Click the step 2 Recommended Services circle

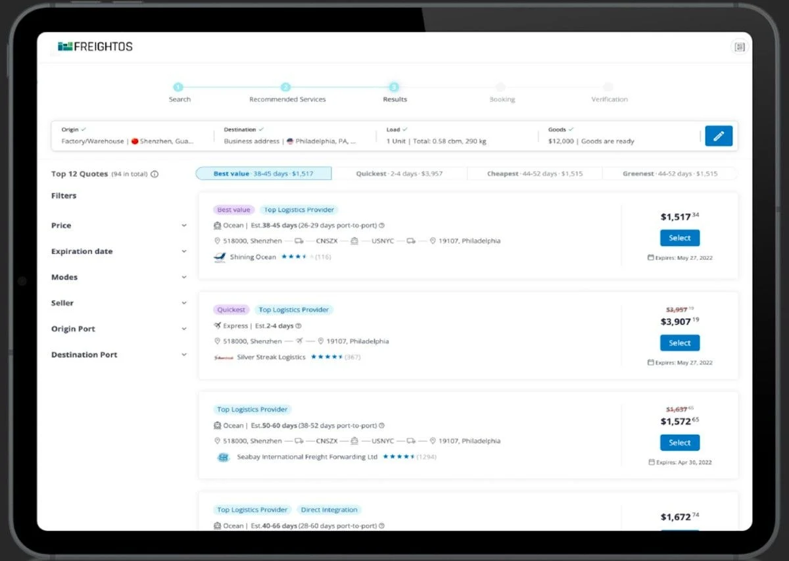[x=286, y=87]
